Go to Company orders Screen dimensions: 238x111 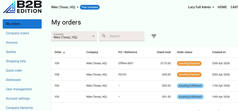(x=17, y=33)
